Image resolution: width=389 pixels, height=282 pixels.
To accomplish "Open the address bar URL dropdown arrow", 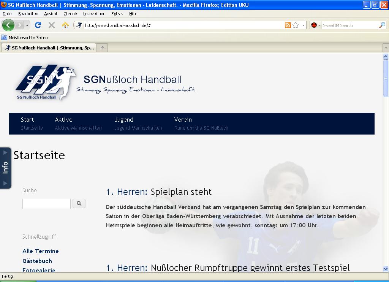I will (303, 25).
